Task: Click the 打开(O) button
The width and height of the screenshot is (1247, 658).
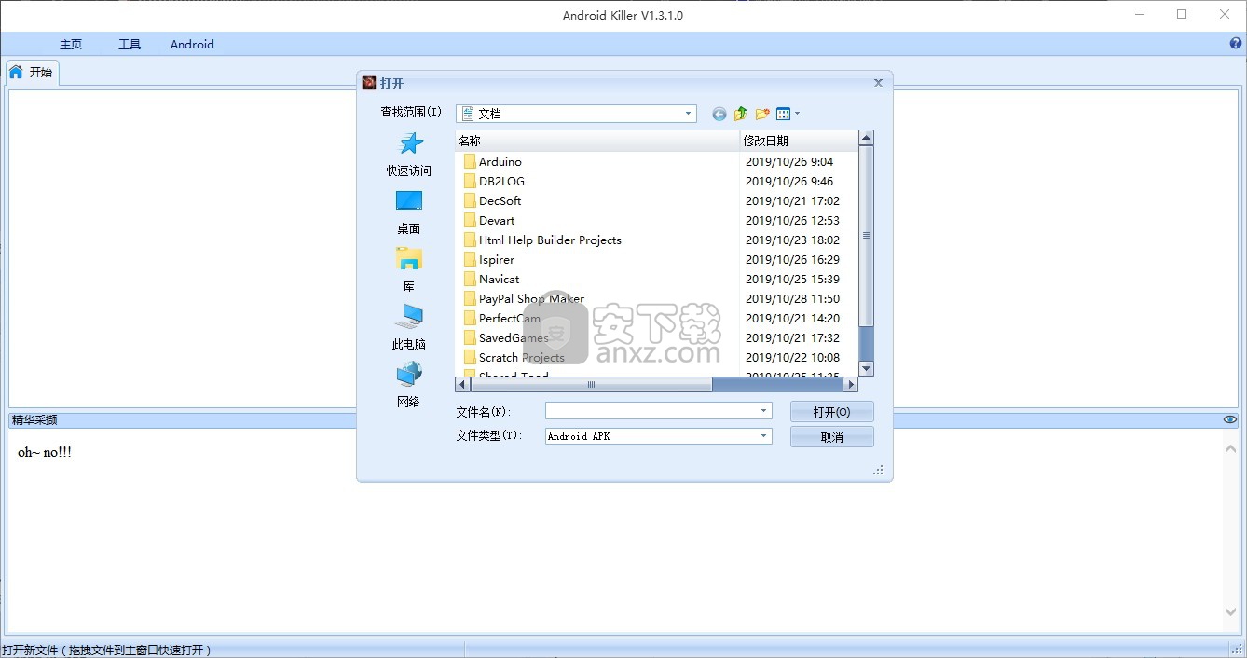Action: (831, 412)
